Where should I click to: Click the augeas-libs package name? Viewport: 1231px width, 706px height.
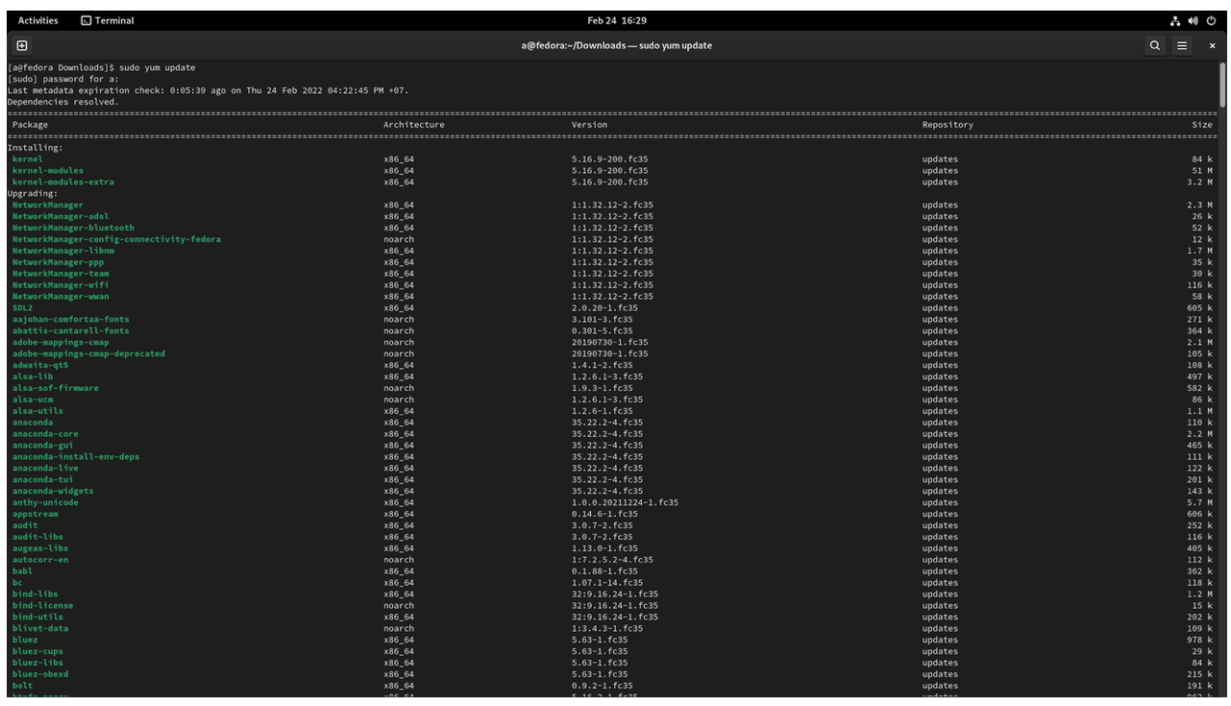40,548
